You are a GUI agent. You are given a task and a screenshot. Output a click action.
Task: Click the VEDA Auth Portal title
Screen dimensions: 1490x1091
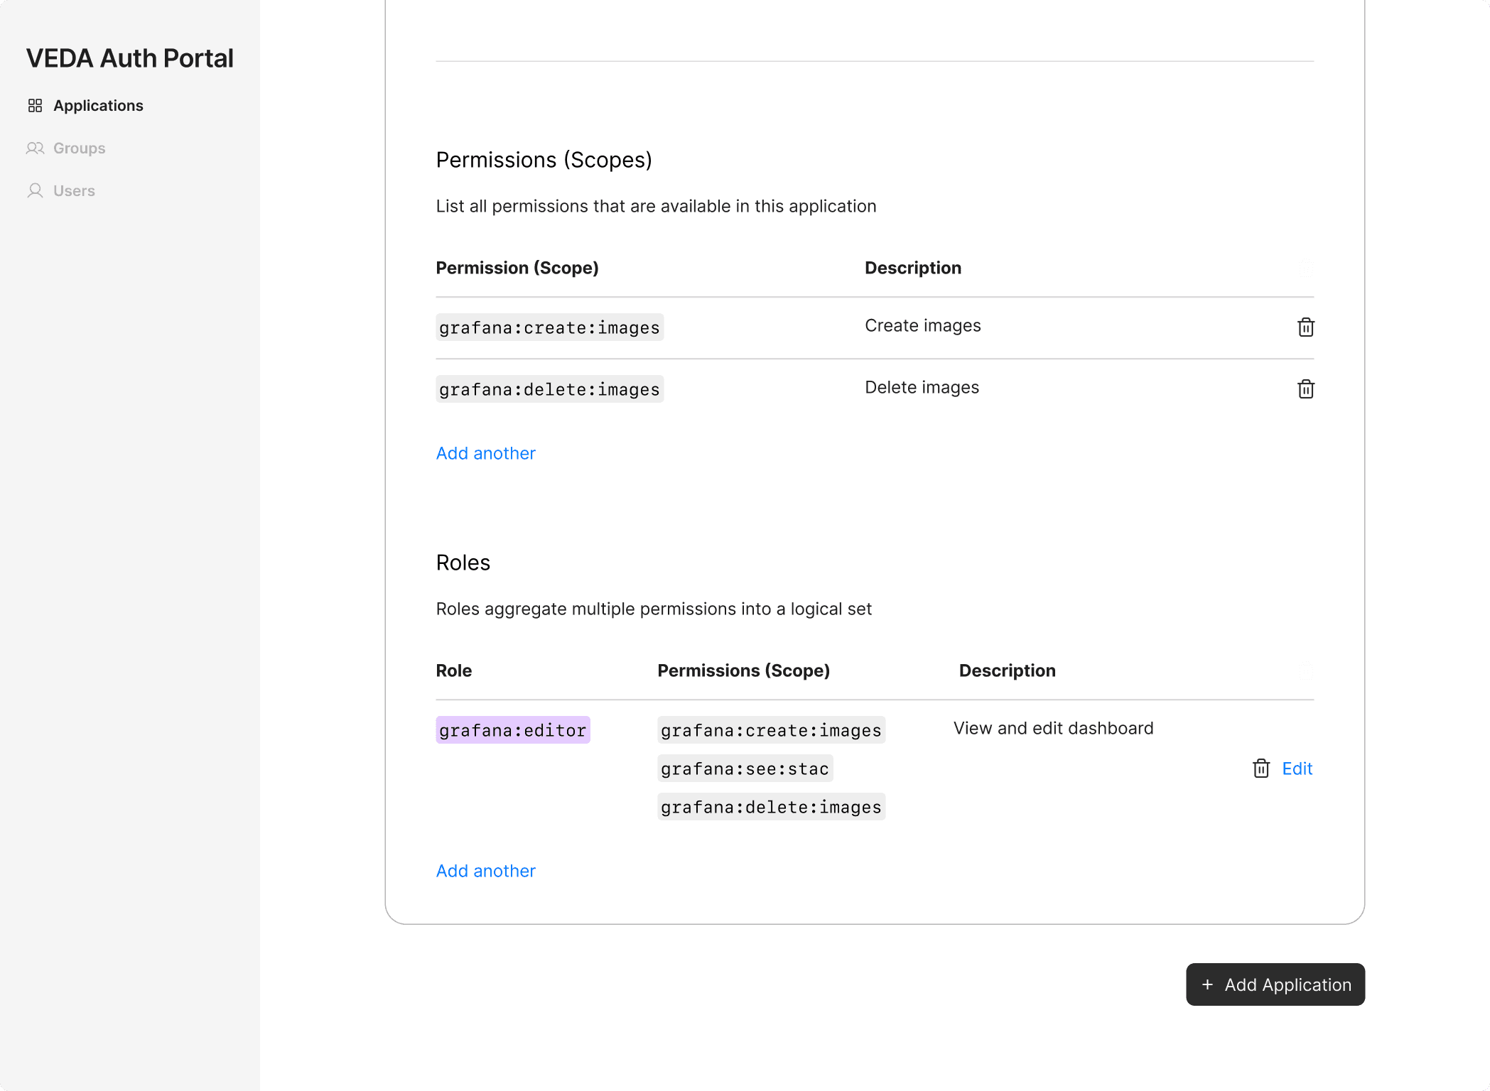coord(130,58)
